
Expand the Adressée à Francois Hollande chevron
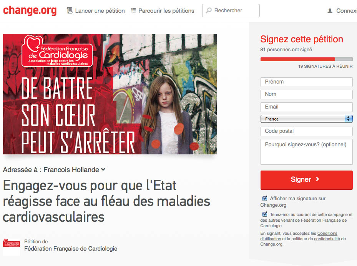coord(103,169)
